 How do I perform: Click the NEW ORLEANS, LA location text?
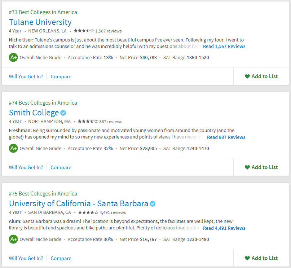click(x=47, y=31)
